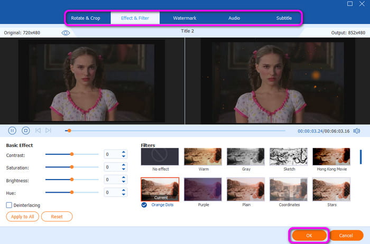Confirm changes with the OK button
Viewport: 370px width, 244px height.
click(x=309, y=235)
